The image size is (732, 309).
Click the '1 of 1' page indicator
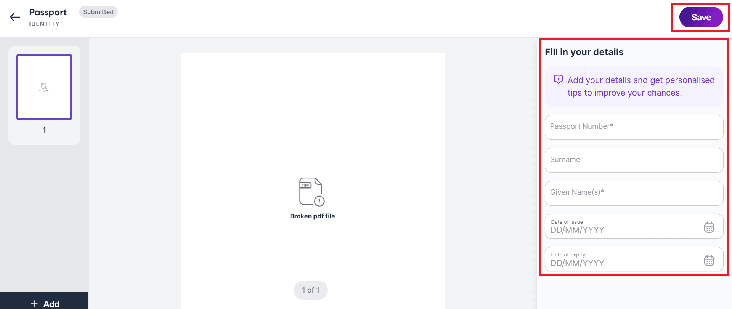pos(311,290)
